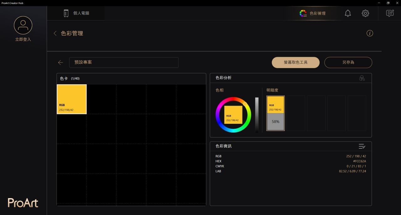Screen dimensions: 401x215
Task: Go back using the arrow beside 預設專案
Action: 60,62
